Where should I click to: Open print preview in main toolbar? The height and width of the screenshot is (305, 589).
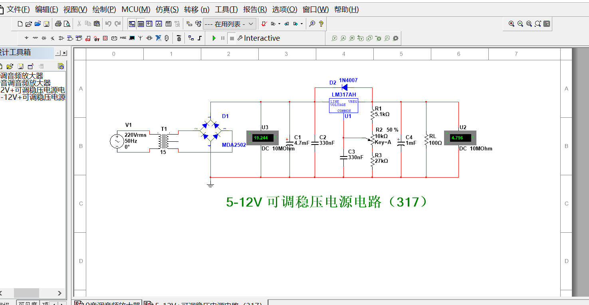tap(67, 24)
